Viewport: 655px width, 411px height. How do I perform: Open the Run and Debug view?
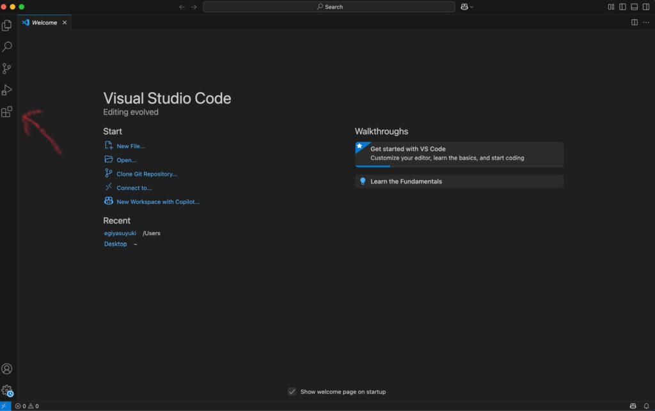point(6,90)
